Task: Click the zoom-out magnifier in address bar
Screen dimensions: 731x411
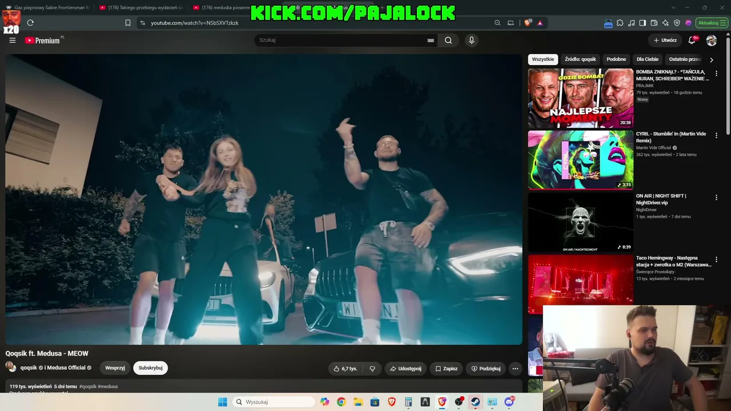Action: [497, 23]
